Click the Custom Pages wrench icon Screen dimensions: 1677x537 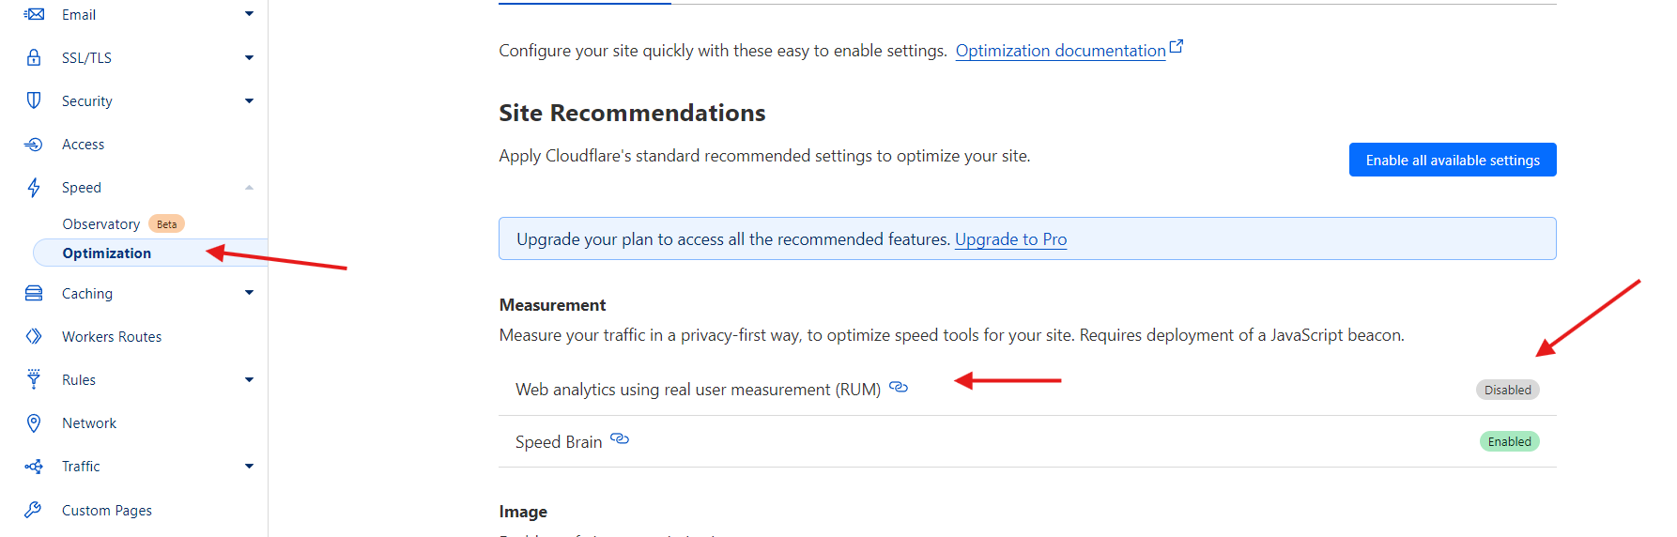click(34, 510)
